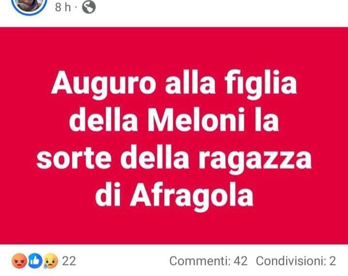Click the "8 h" post timestamp
The image size is (348, 276).
click(63, 7)
